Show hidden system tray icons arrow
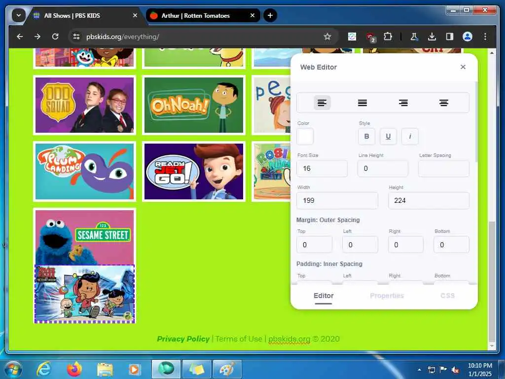The image size is (505, 379). (x=419, y=370)
